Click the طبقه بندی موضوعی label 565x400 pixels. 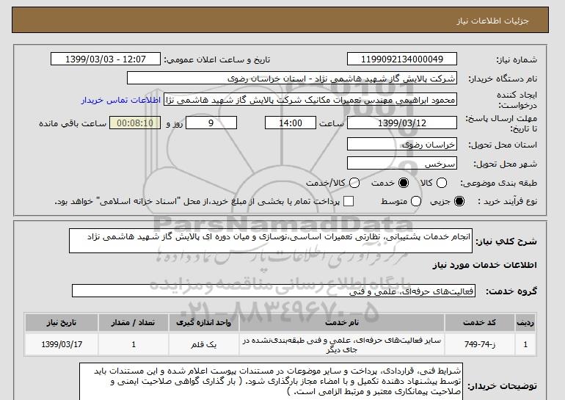point(499,183)
